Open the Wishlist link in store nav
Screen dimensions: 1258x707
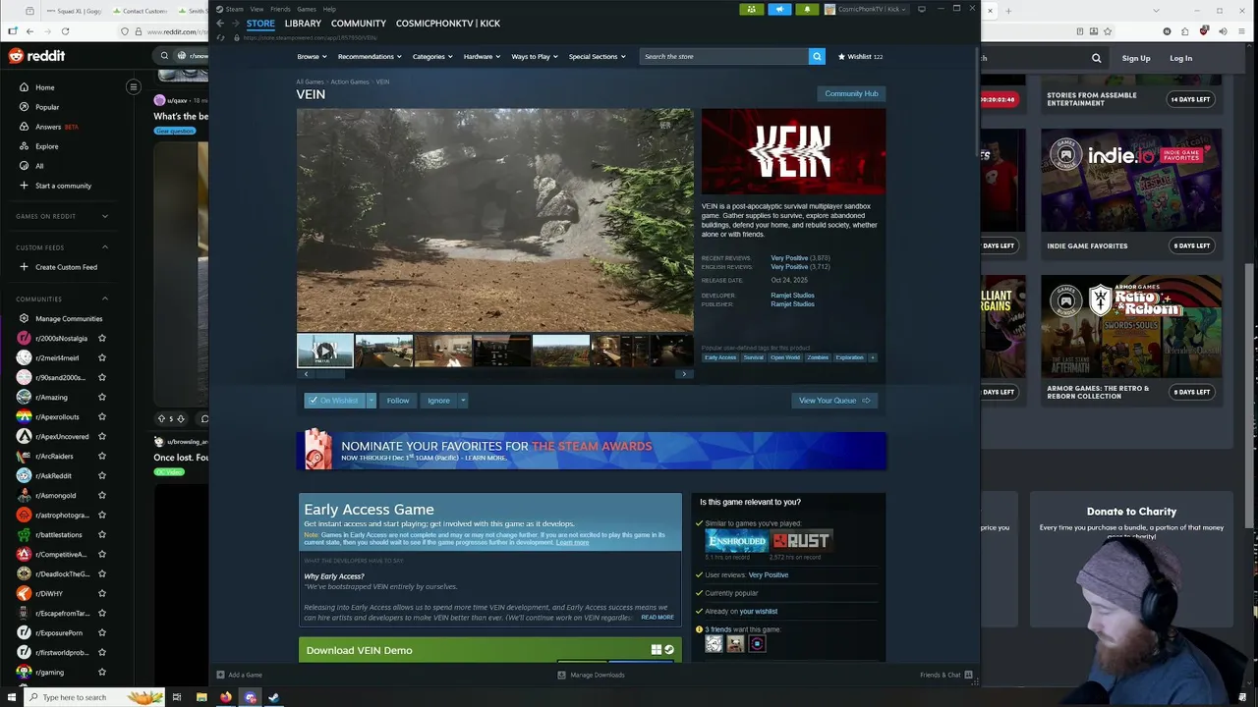(x=860, y=57)
